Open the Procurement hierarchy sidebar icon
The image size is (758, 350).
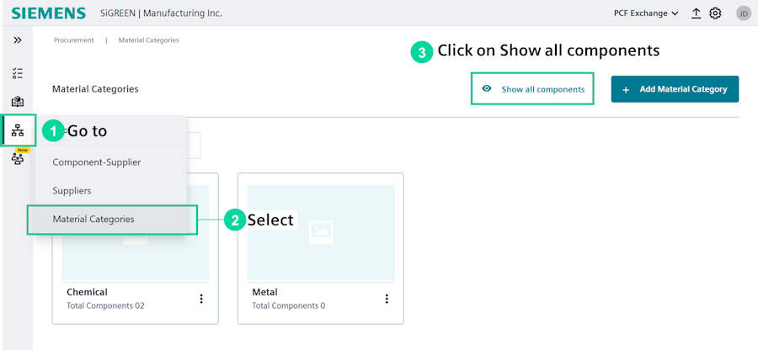tap(18, 130)
